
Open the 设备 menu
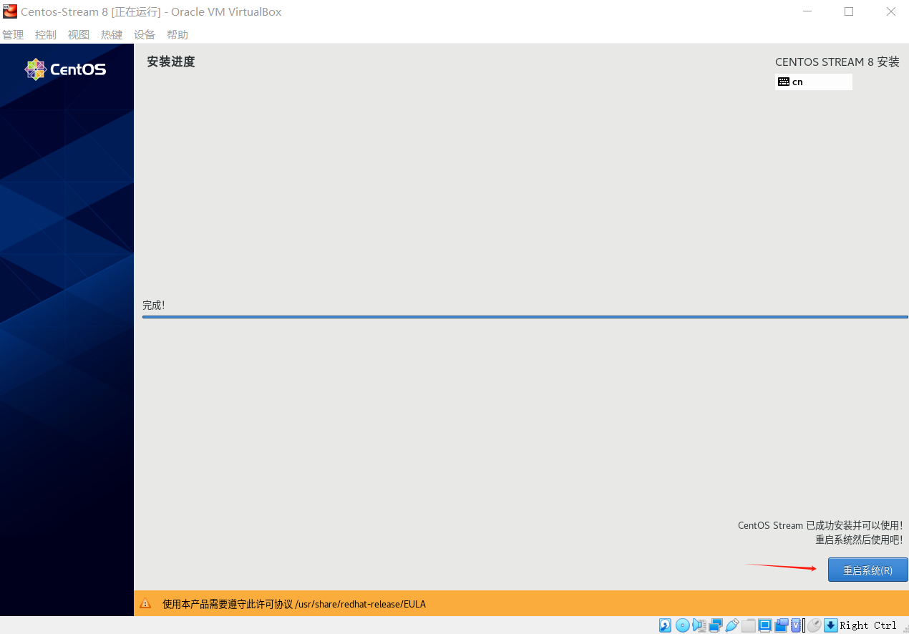tap(145, 34)
